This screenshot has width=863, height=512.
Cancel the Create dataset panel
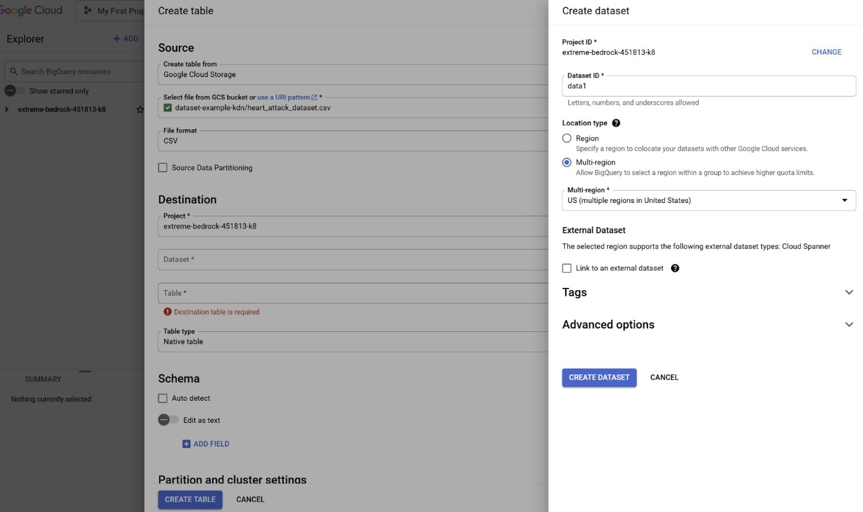(664, 378)
